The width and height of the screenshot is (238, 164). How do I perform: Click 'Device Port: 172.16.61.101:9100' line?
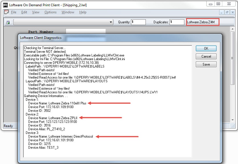(51, 140)
